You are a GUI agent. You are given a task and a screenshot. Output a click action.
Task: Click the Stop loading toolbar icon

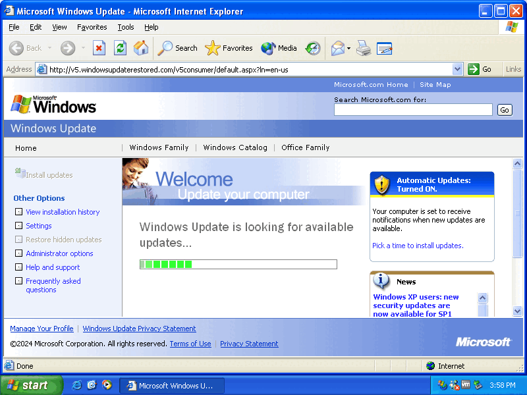click(99, 48)
